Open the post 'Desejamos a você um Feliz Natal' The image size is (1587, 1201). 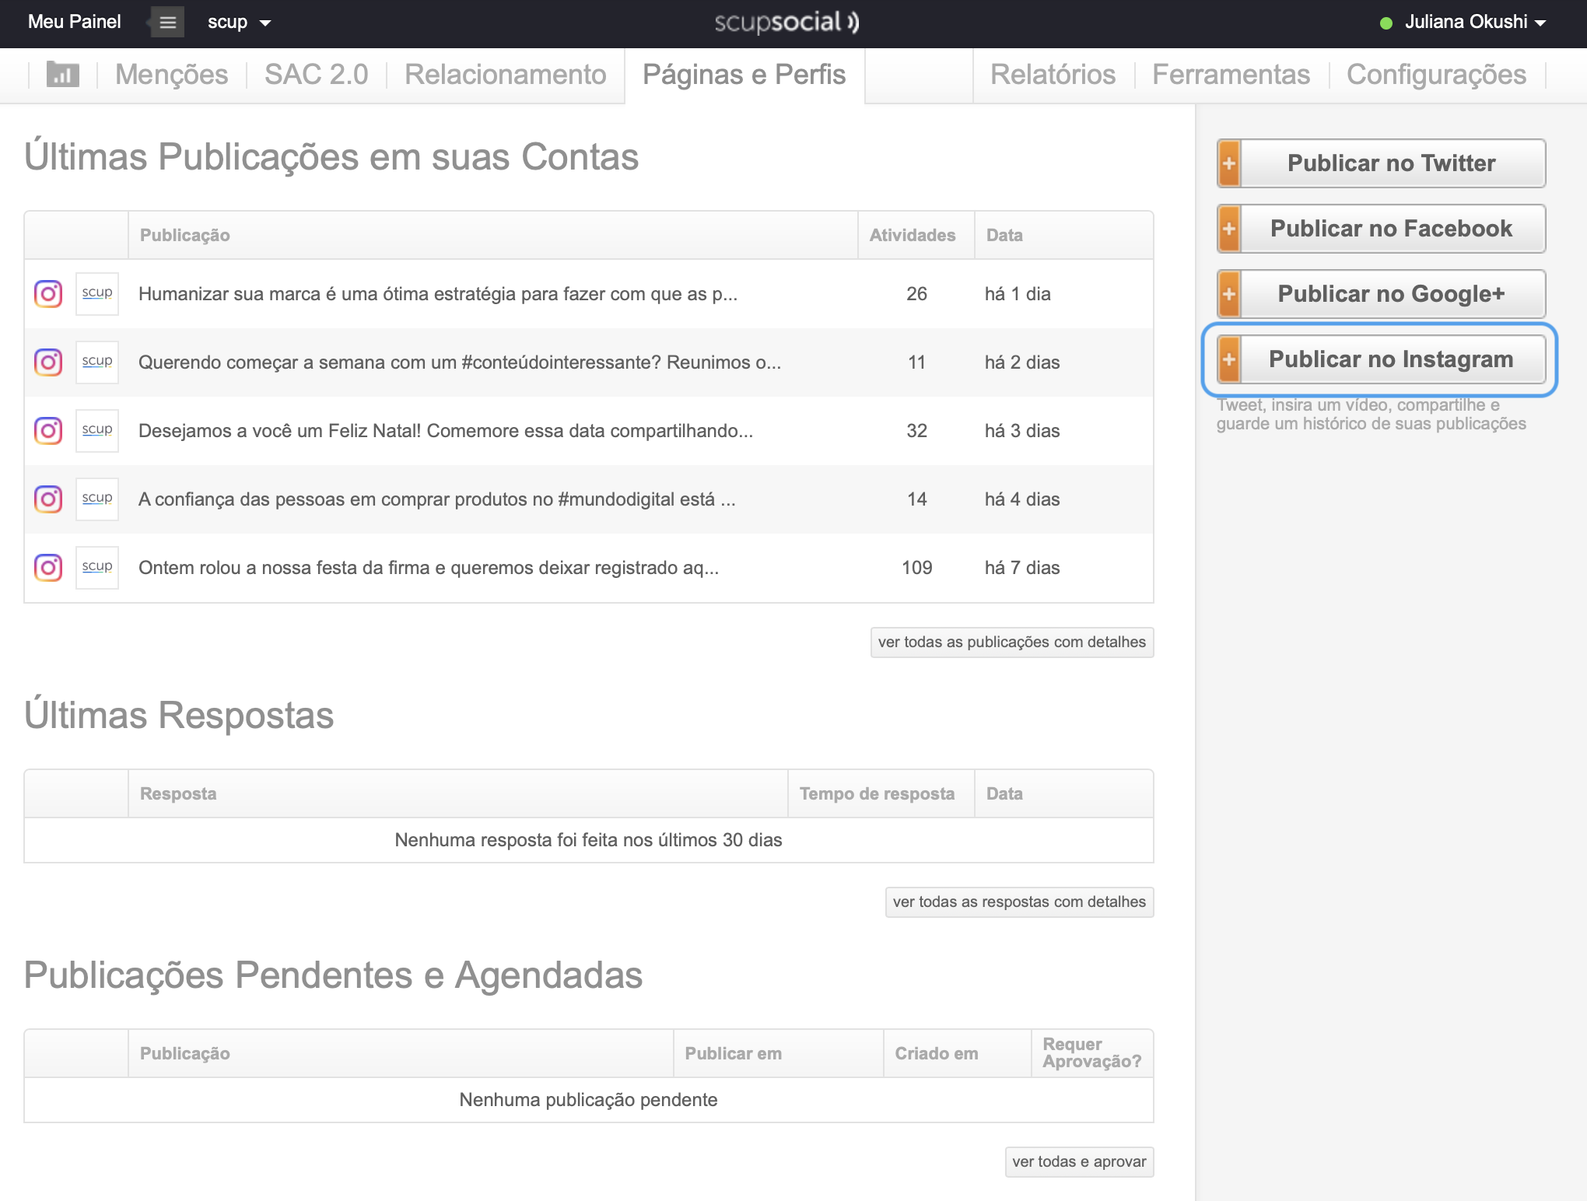(x=446, y=431)
